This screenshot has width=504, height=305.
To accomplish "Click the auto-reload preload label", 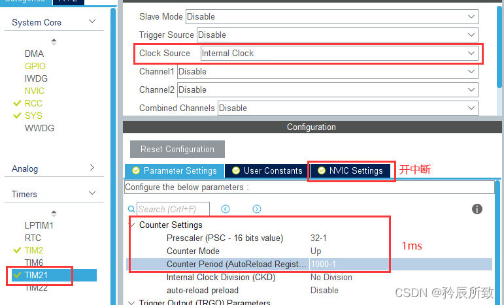I will [x=203, y=291].
